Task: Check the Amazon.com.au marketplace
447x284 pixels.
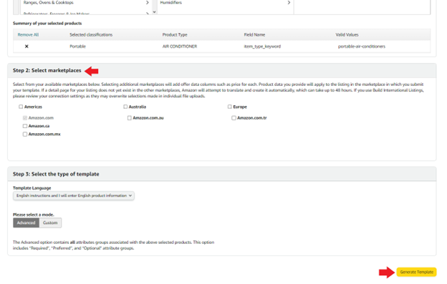Action: (x=130, y=118)
